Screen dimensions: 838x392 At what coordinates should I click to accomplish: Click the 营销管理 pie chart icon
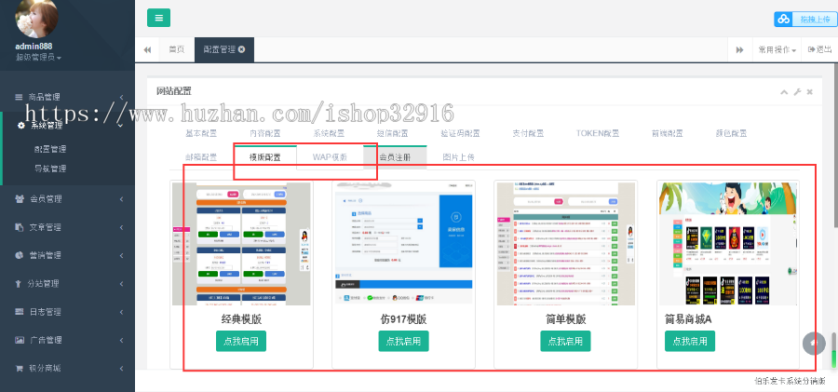pos(20,255)
